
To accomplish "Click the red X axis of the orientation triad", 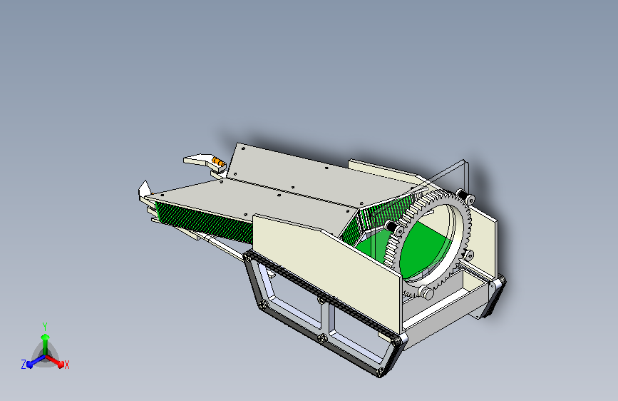I will tap(55, 361).
